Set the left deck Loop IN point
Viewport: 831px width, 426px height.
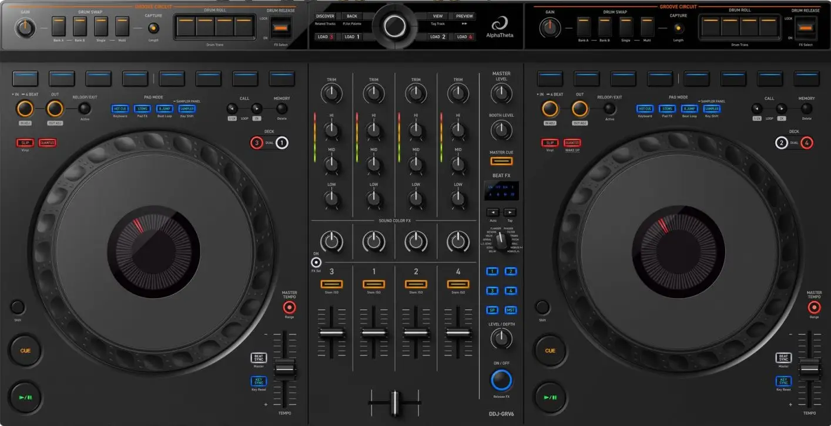(25, 109)
